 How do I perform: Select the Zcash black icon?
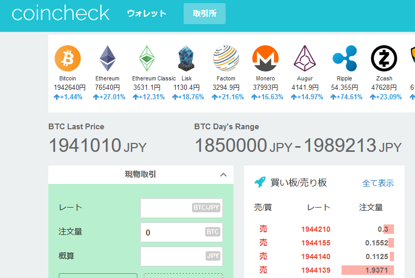pos(384,58)
